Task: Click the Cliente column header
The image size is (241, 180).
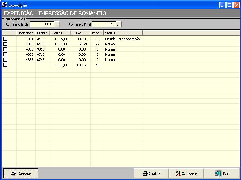Action: [42, 33]
